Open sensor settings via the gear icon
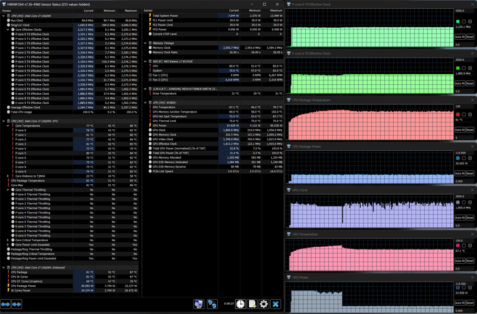Viewport: 477px width, 314px height. (264, 304)
